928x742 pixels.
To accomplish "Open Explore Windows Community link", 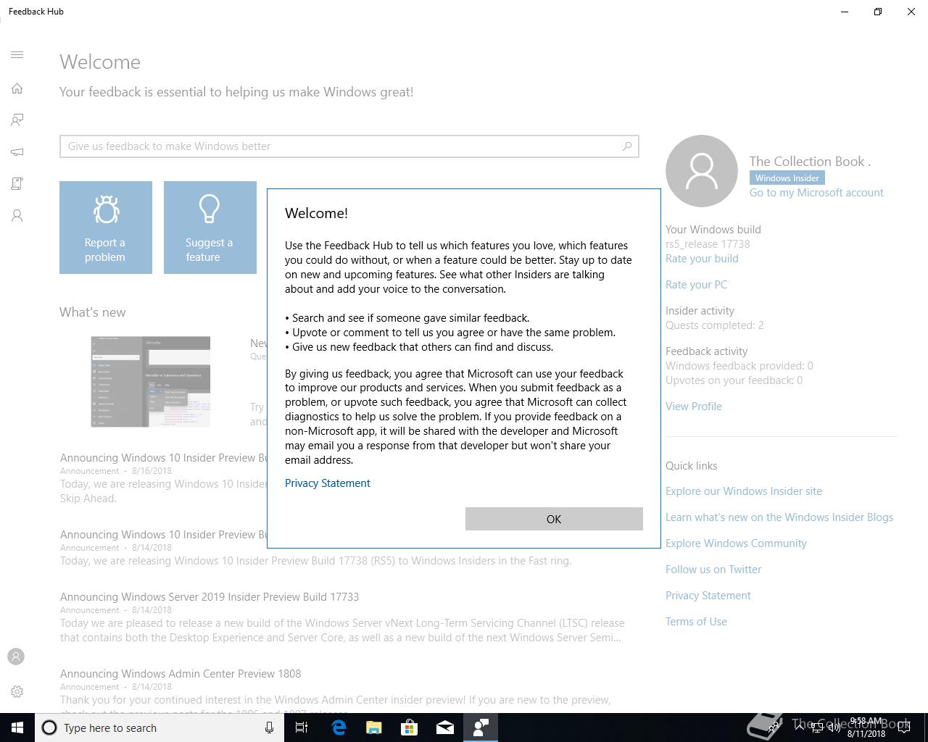I will [x=736, y=543].
